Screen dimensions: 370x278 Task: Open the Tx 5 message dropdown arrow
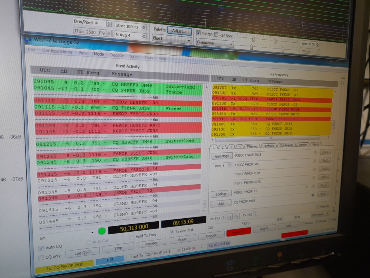[x=306, y=187]
